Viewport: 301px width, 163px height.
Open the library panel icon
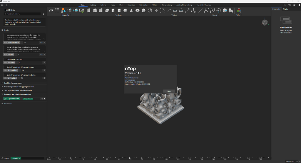tap(7, 5)
